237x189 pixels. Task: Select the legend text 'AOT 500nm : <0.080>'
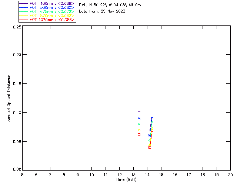(52, 7)
